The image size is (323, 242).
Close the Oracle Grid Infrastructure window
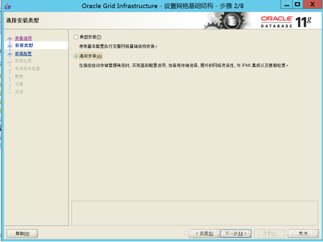312,4
